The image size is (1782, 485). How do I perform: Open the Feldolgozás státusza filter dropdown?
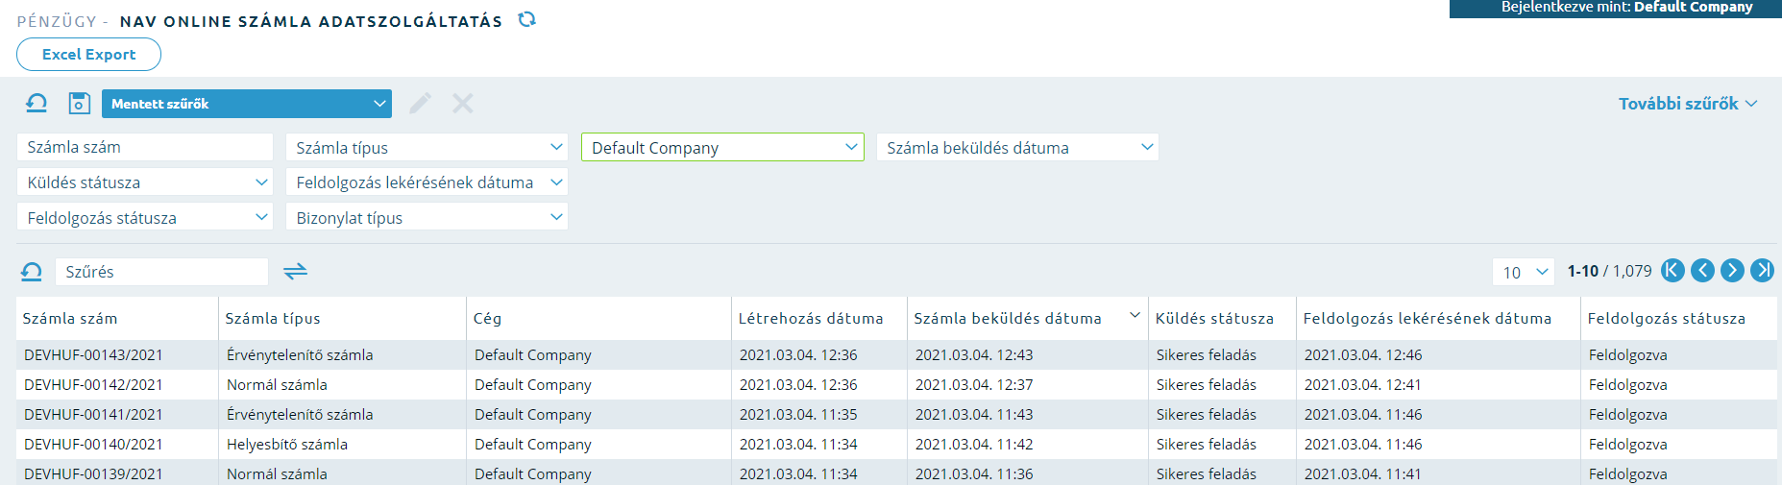(x=145, y=217)
